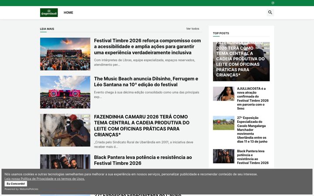Click the horse exhibition field thumbnail
The width and height of the screenshot is (314, 196).
tap(223, 123)
